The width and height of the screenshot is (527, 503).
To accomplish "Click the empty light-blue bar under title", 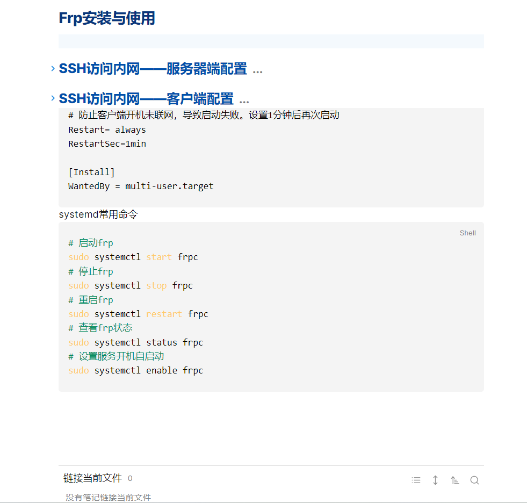I will [271, 41].
